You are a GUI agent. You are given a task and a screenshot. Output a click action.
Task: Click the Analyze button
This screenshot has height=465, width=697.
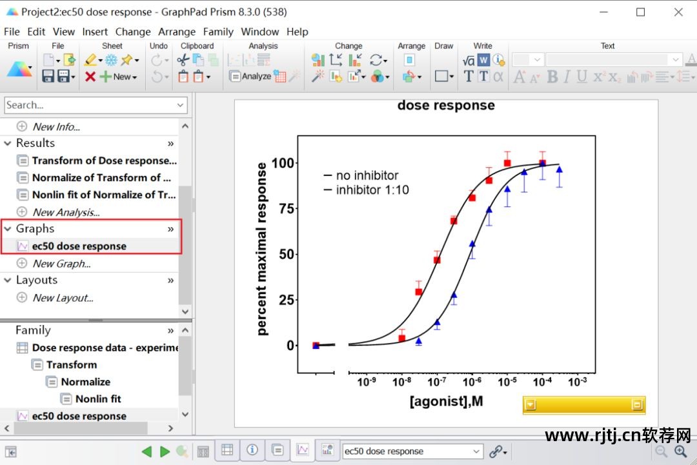coord(251,76)
